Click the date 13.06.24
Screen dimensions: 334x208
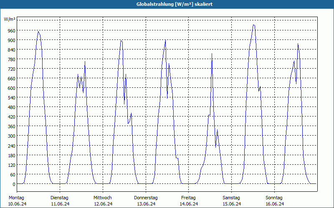coord(146,204)
